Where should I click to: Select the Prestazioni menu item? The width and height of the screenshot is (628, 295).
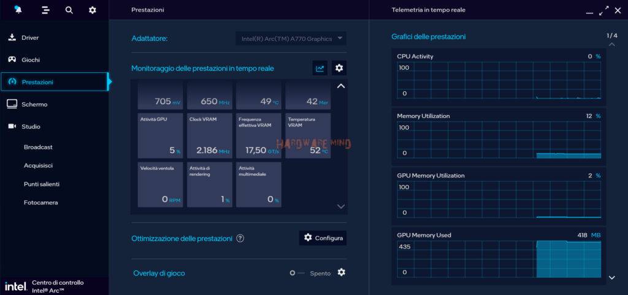[x=54, y=82]
